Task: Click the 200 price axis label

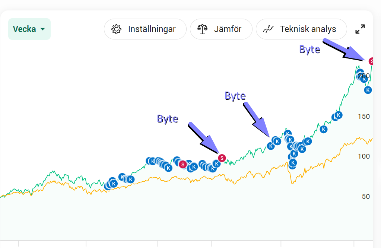Action: tap(364, 76)
